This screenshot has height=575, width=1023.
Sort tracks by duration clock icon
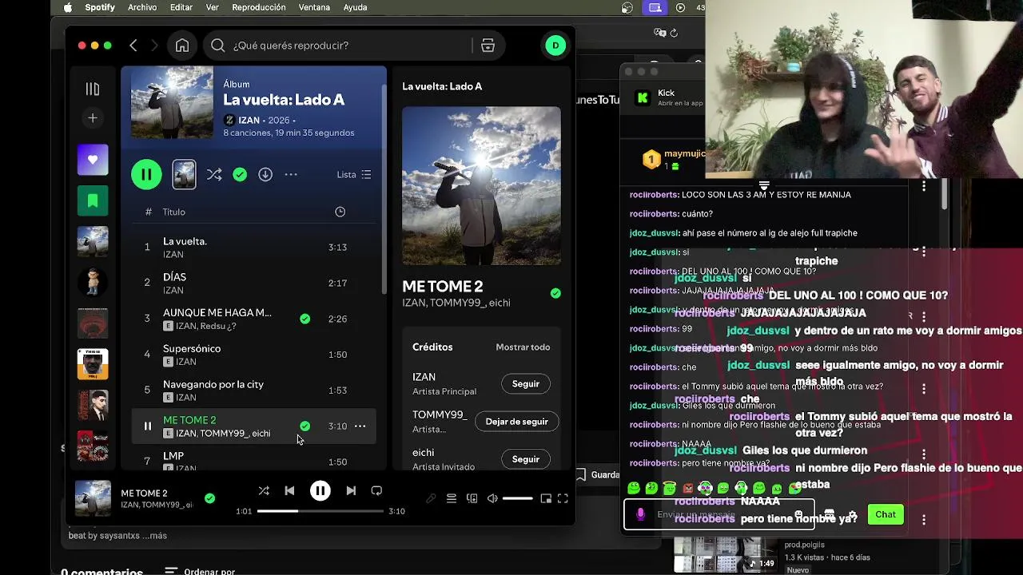coord(340,212)
